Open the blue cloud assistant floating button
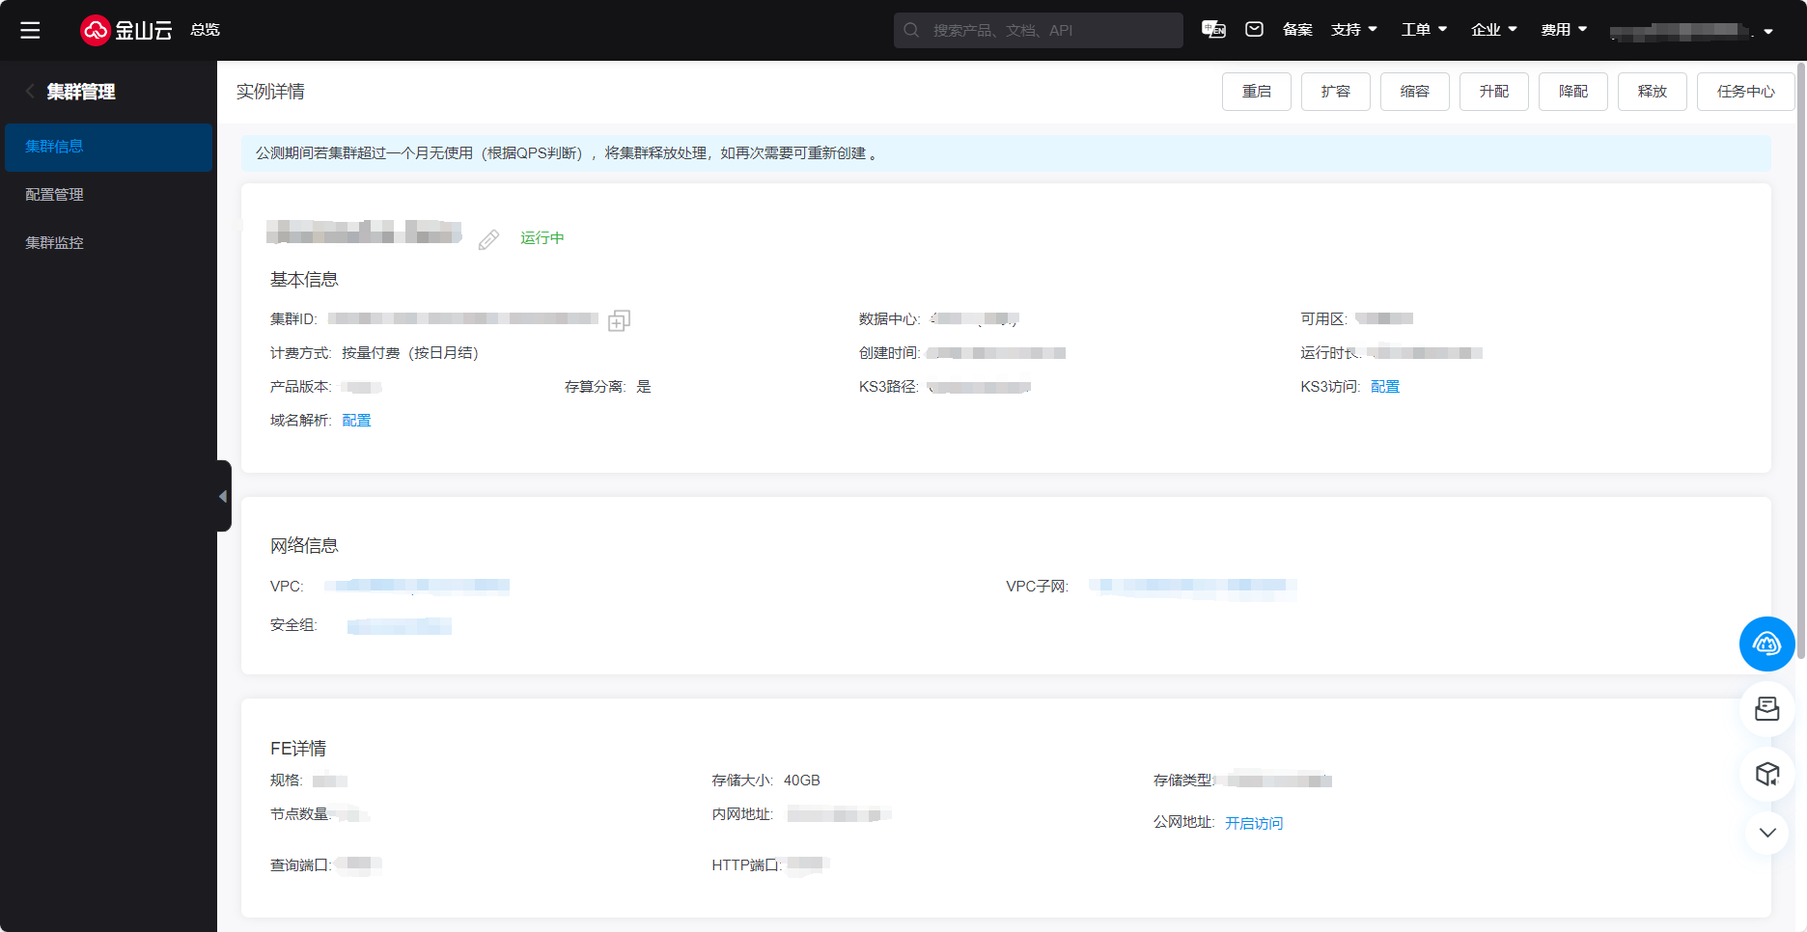This screenshot has height=932, width=1807. 1766,644
